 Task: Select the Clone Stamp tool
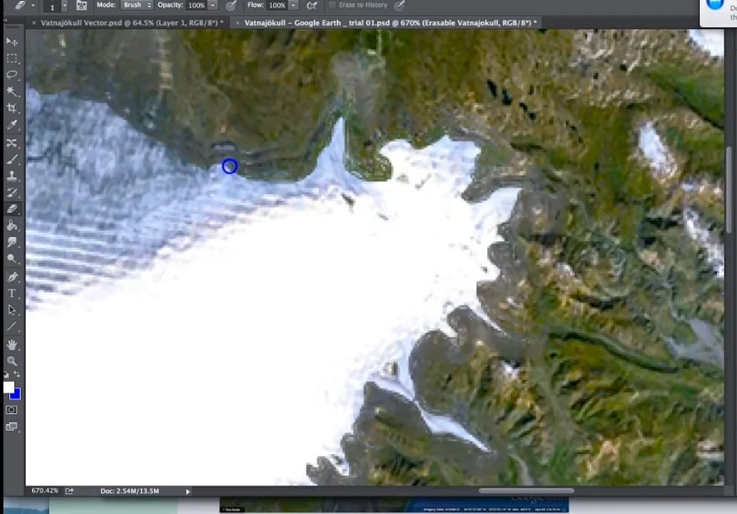coord(12,175)
